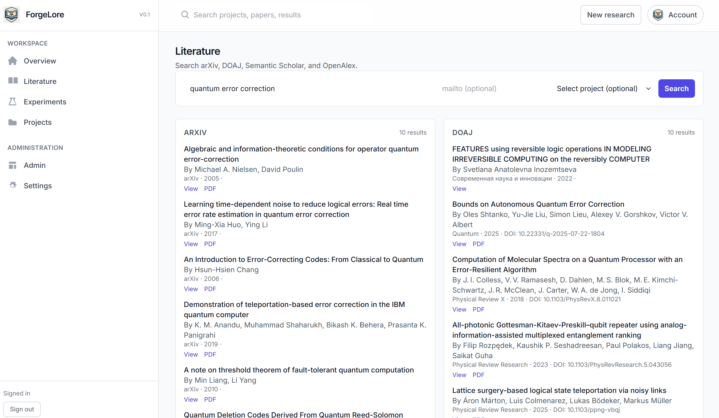Click the Projects folder icon
719x418 pixels.
13,122
